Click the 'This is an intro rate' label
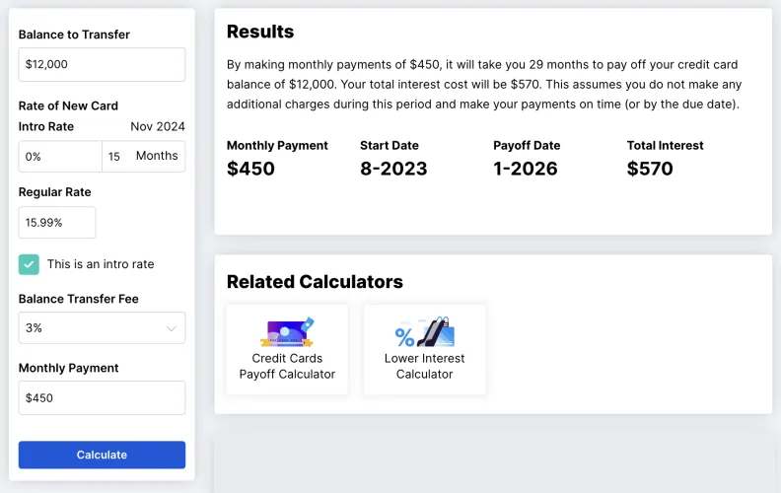781x493 pixels. pos(101,264)
